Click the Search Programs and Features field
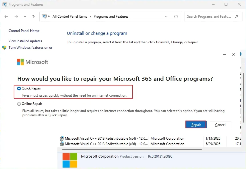The height and width of the screenshot is (169, 246). 213,17
